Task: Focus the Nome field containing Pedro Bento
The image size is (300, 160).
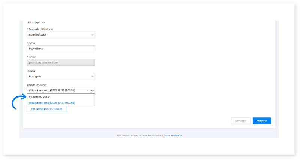Action: [61, 49]
